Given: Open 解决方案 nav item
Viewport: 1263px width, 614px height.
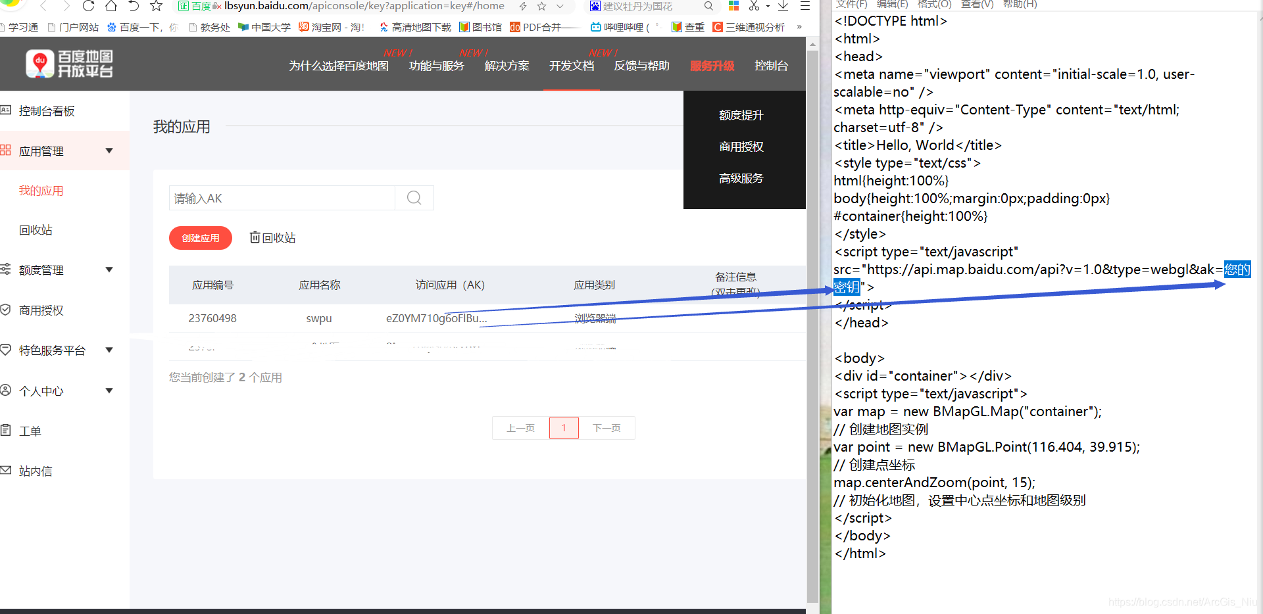Looking at the screenshot, I should [x=507, y=66].
